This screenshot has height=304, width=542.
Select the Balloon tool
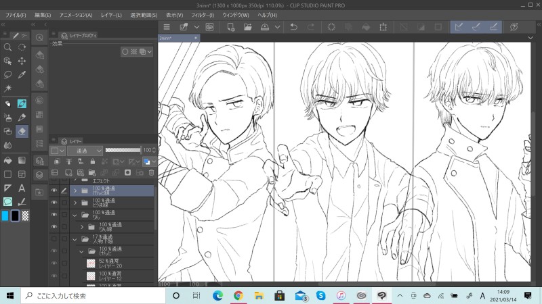7,201
